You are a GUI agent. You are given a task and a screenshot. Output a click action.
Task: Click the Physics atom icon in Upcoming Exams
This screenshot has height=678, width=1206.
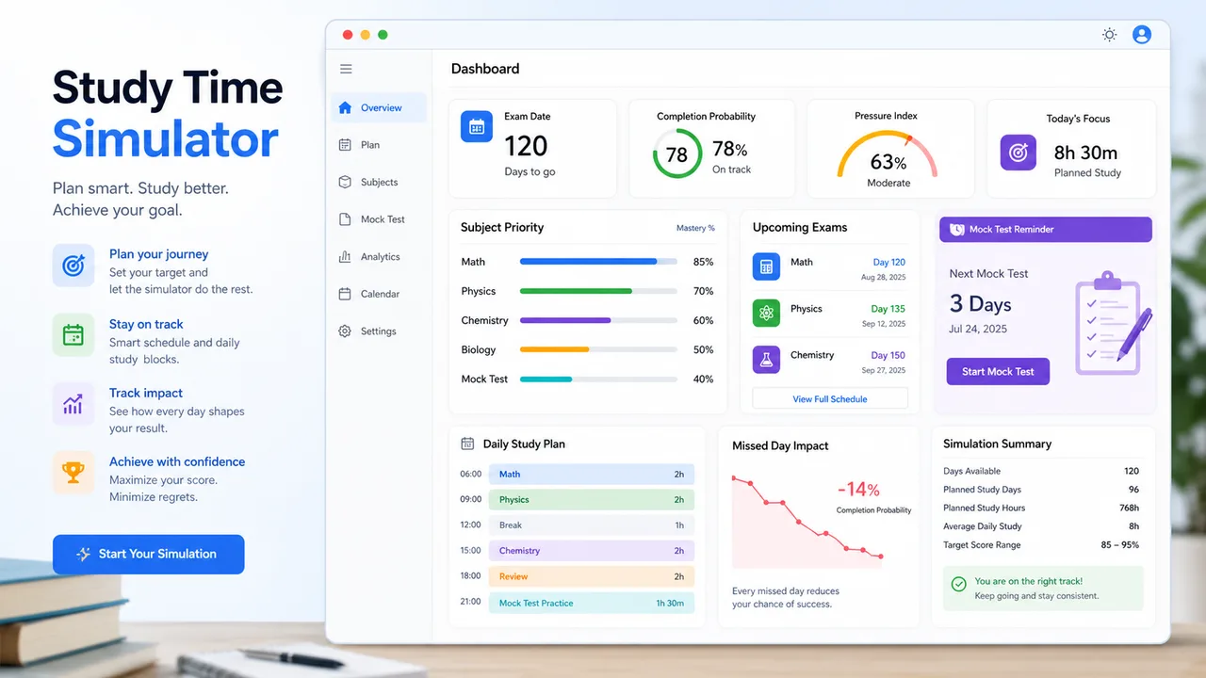pos(767,313)
